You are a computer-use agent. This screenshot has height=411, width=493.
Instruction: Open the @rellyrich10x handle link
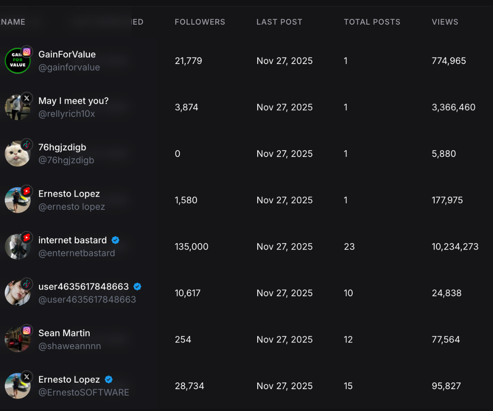(67, 114)
